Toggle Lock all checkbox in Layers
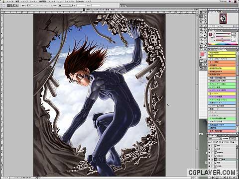239x179 pixels. click(x=231, y=142)
